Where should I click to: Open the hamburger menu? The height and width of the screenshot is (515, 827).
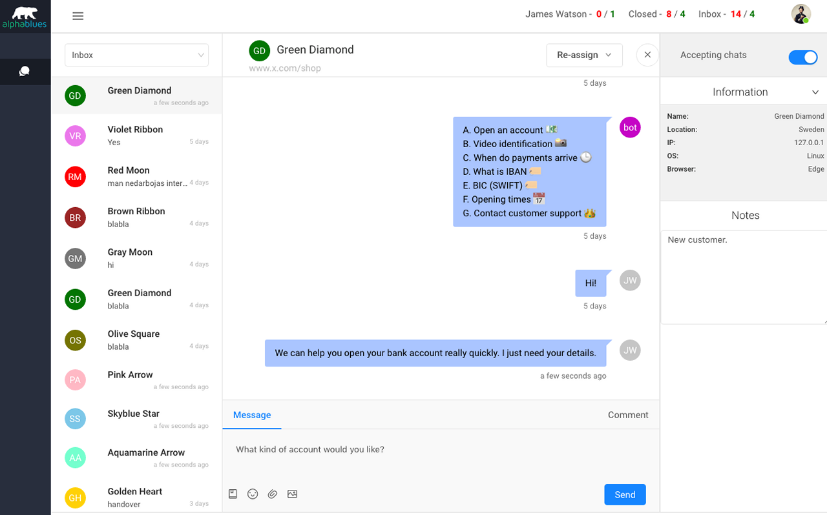coord(78,15)
